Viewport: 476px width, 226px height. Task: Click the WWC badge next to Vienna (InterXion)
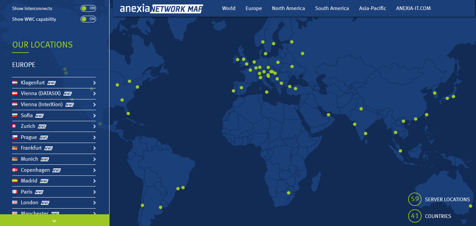70,105
